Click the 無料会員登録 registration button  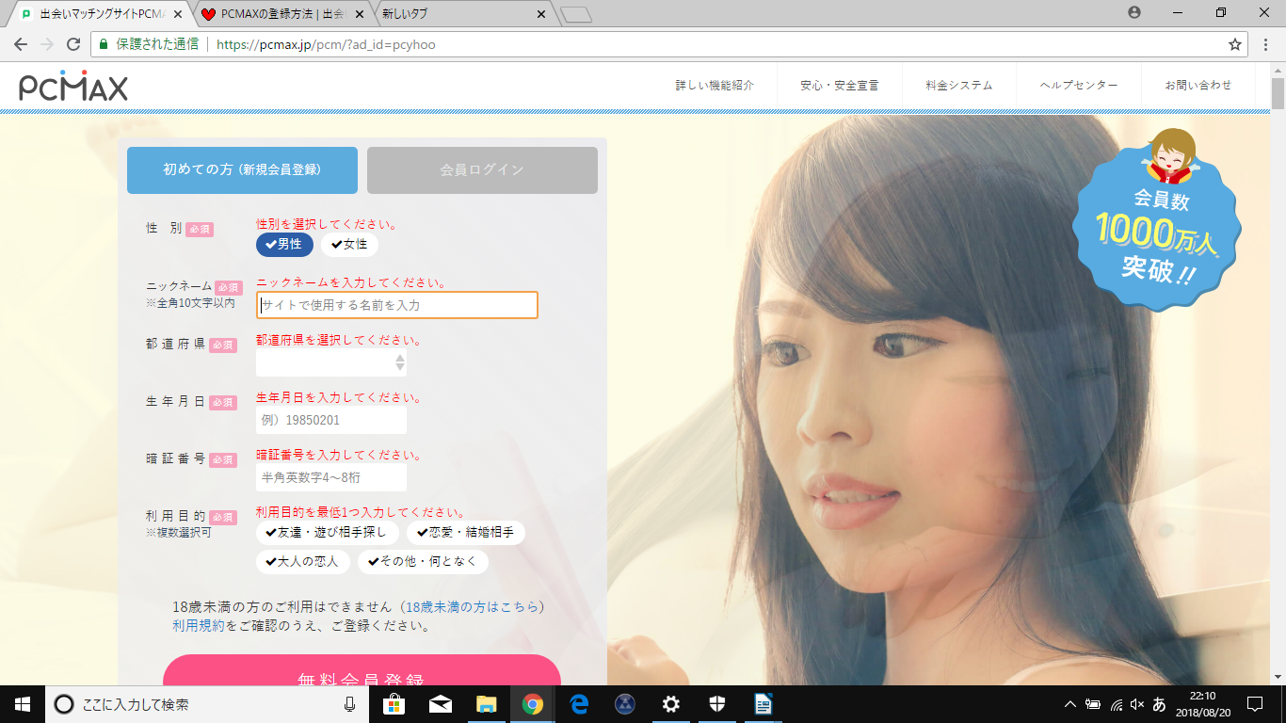362,670
